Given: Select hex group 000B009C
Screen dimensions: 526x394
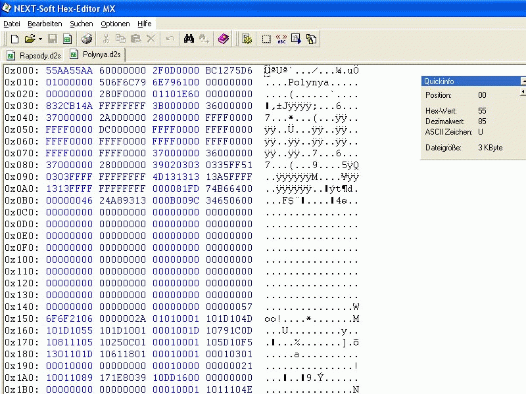Looking at the screenshot, I should point(176,200).
